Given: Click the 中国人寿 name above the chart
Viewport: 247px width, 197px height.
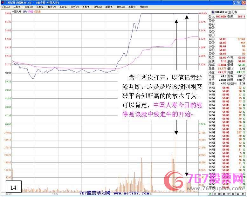Looking at the screenshot, I should tap(17, 12).
